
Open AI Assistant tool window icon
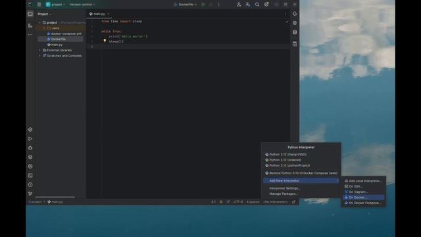295,23
